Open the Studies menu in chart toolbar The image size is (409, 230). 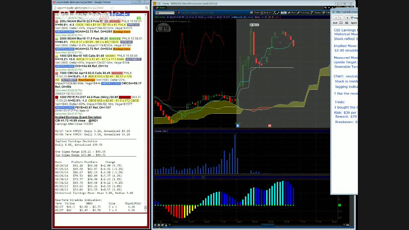[x=316, y=13]
